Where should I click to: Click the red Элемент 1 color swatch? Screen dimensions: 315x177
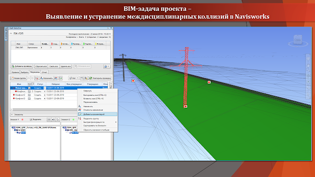[23, 119]
